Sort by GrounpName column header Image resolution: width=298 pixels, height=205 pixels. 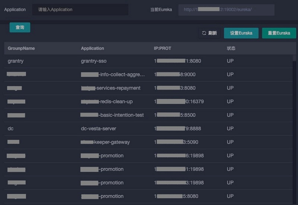21,48
